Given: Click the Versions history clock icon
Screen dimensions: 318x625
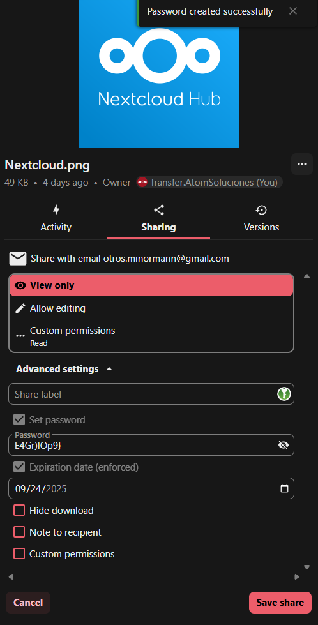Looking at the screenshot, I should tap(261, 210).
